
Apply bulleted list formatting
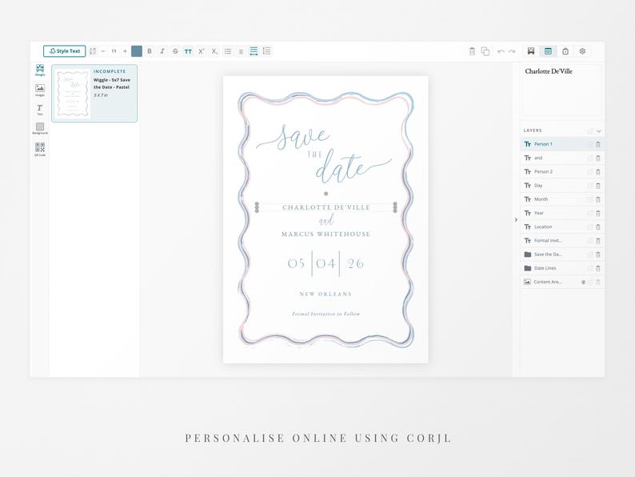(x=228, y=51)
